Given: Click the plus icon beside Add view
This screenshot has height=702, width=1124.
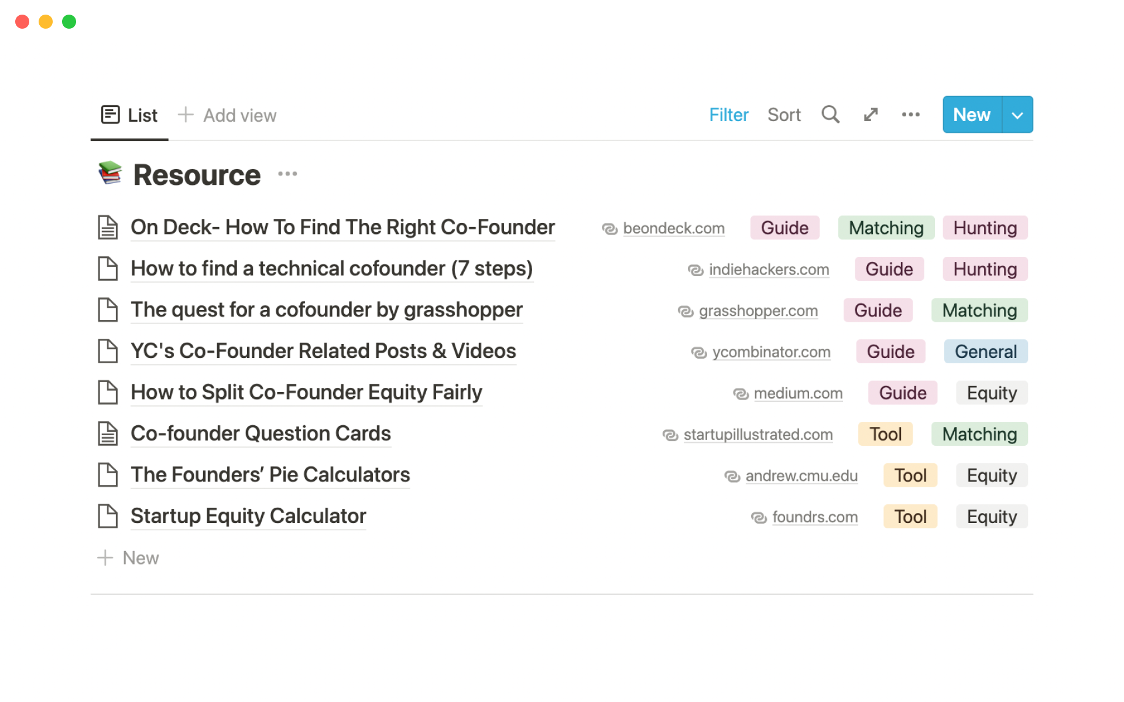Looking at the screenshot, I should [185, 115].
